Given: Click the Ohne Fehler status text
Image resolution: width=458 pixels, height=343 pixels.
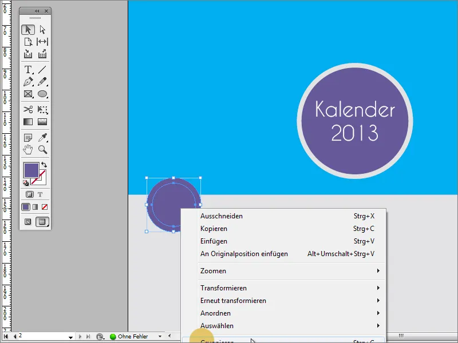Looking at the screenshot, I should coord(133,336).
